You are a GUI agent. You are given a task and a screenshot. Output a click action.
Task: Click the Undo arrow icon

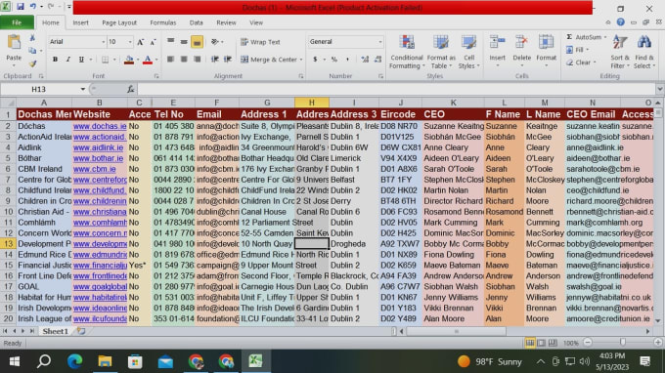point(32,7)
